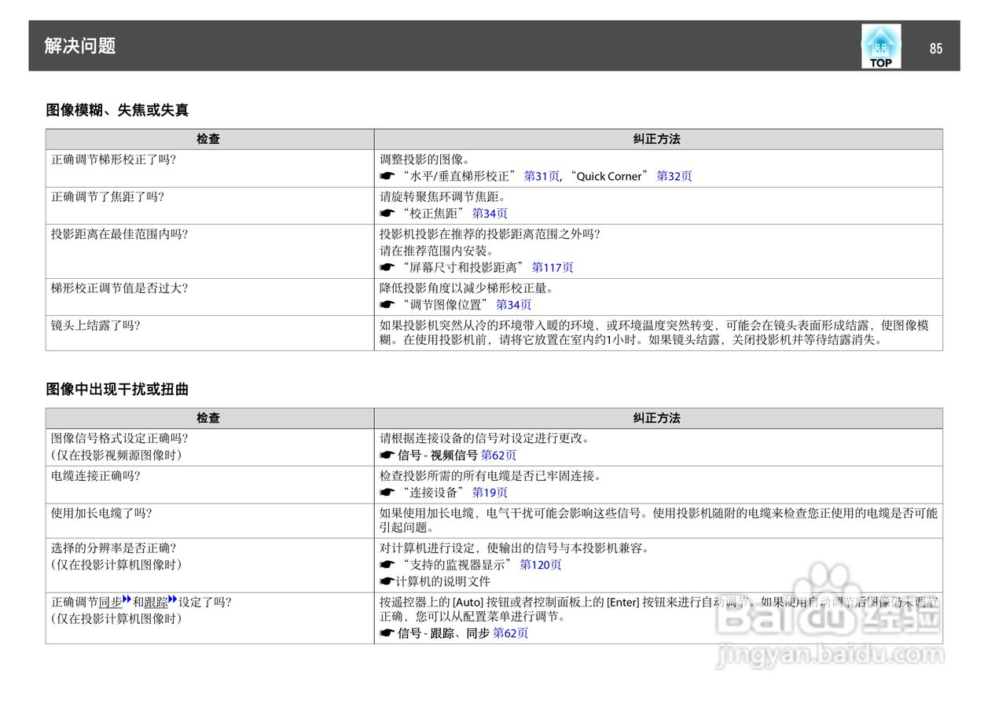Click the cell 电缆连接正确吗?
The height and width of the screenshot is (711, 1006).
tap(209, 485)
